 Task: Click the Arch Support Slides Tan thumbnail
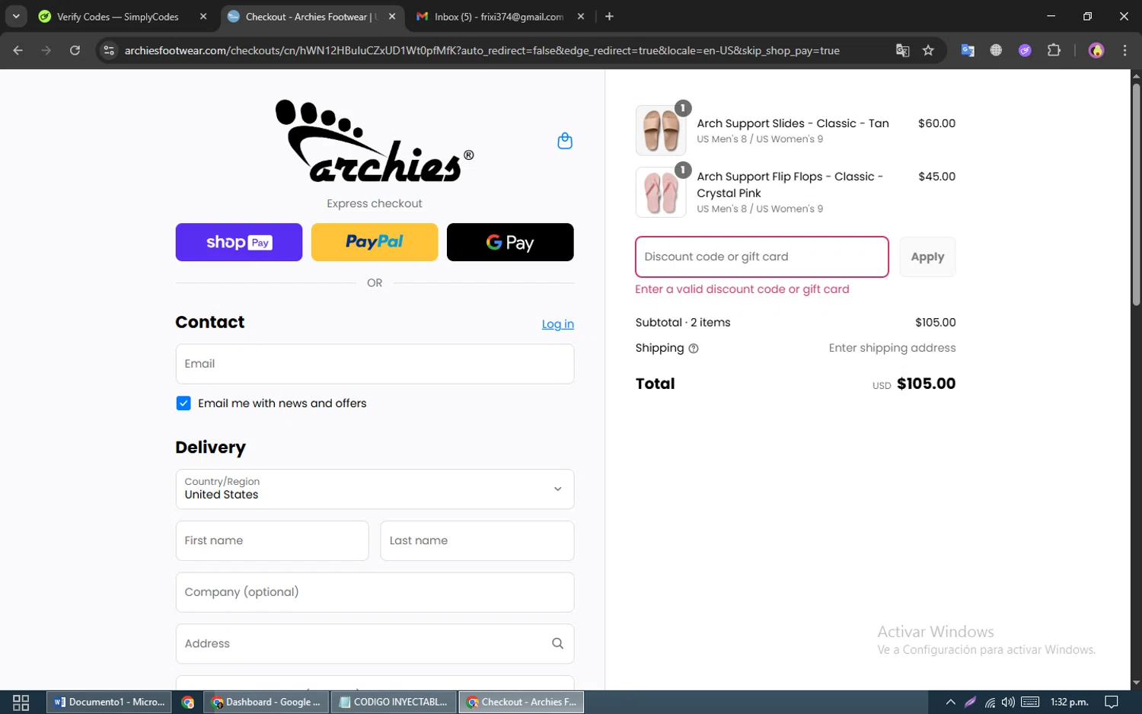tap(661, 130)
